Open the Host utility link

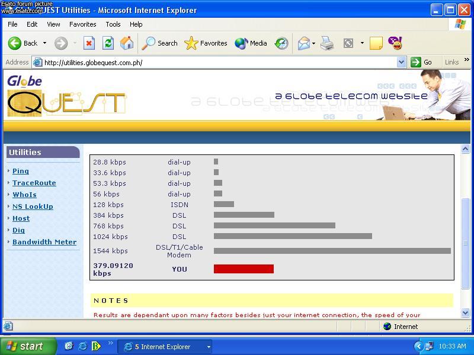[21, 218]
